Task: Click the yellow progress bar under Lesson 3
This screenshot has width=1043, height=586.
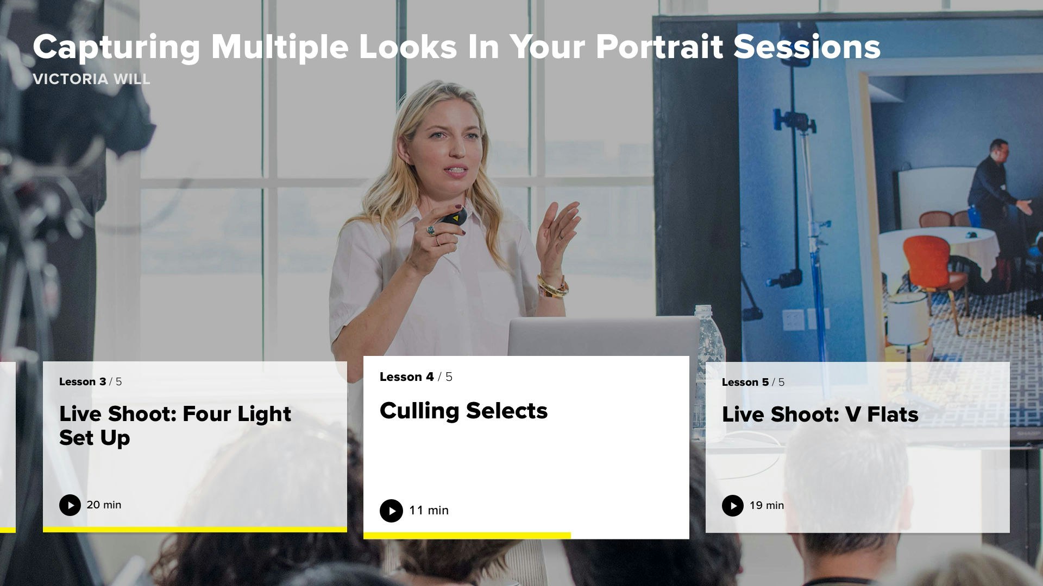Action: (195, 530)
